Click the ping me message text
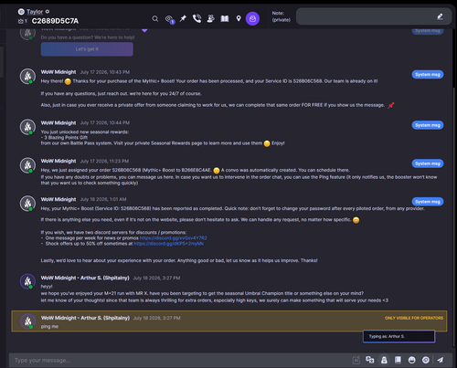The height and width of the screenshot is (368, 457). [49, 326]
